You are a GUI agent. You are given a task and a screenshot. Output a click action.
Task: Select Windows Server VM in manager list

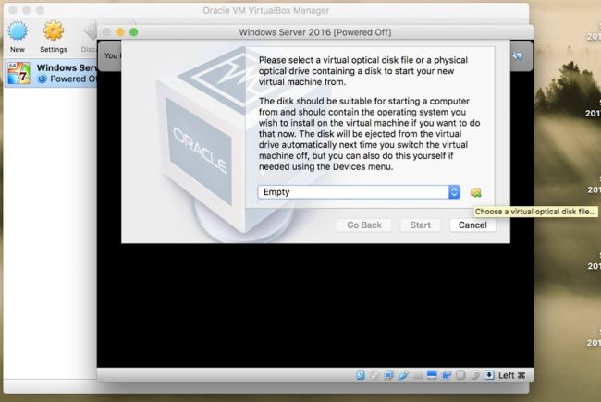(51, 73)
